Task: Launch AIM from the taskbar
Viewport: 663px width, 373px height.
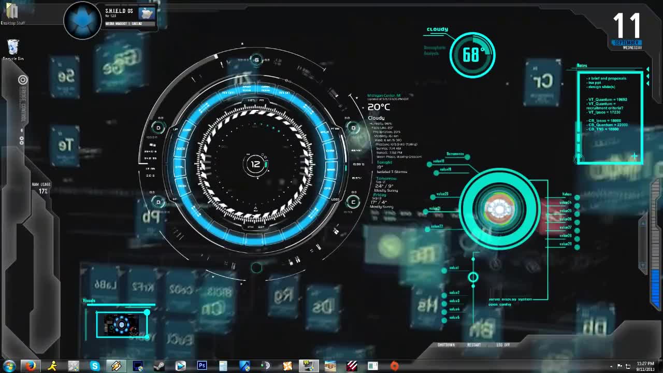Action: point(52,365)
